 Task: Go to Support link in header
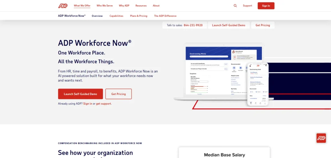click(x=247, y=6)
